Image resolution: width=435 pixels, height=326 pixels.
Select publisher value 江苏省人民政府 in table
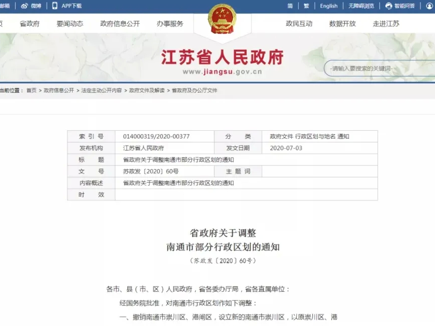pos(143,148)
